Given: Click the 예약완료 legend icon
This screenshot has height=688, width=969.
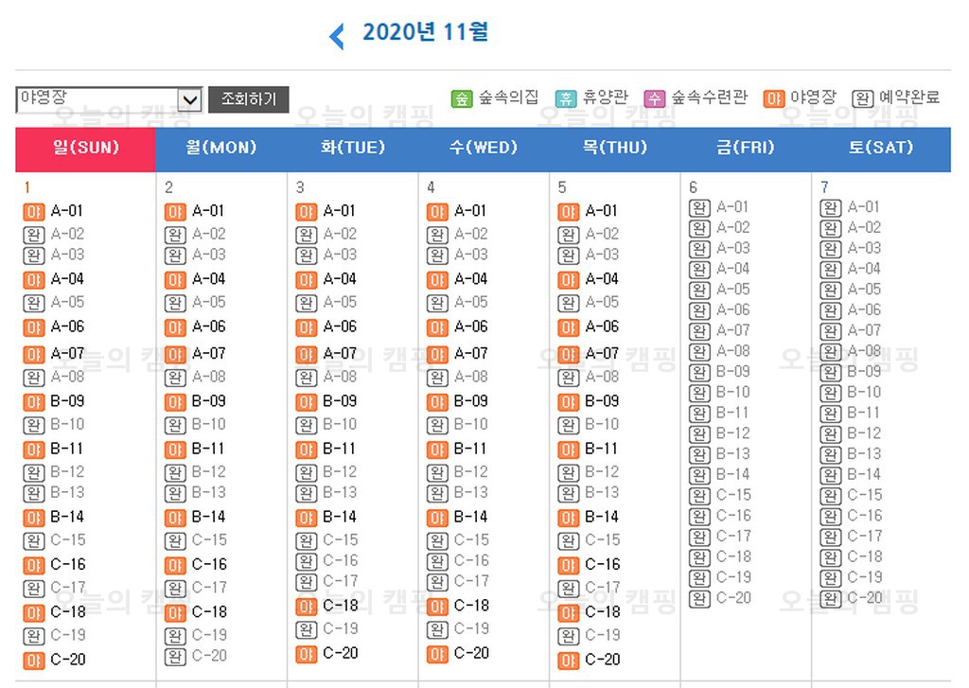Looking at the screenshot, I should (862, 98).
